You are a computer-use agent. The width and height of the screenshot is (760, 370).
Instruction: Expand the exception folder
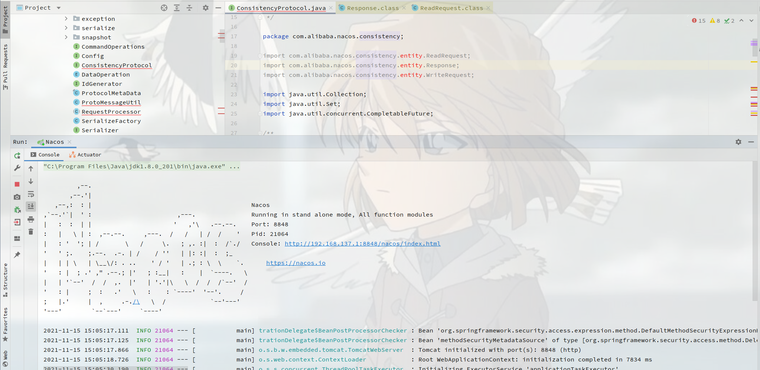point(66,19)
